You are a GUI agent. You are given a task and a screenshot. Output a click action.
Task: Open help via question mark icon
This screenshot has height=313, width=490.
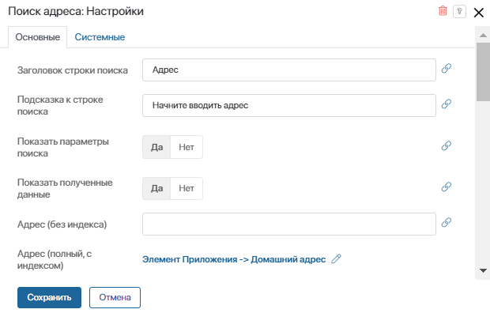click(x=459, y=12)
